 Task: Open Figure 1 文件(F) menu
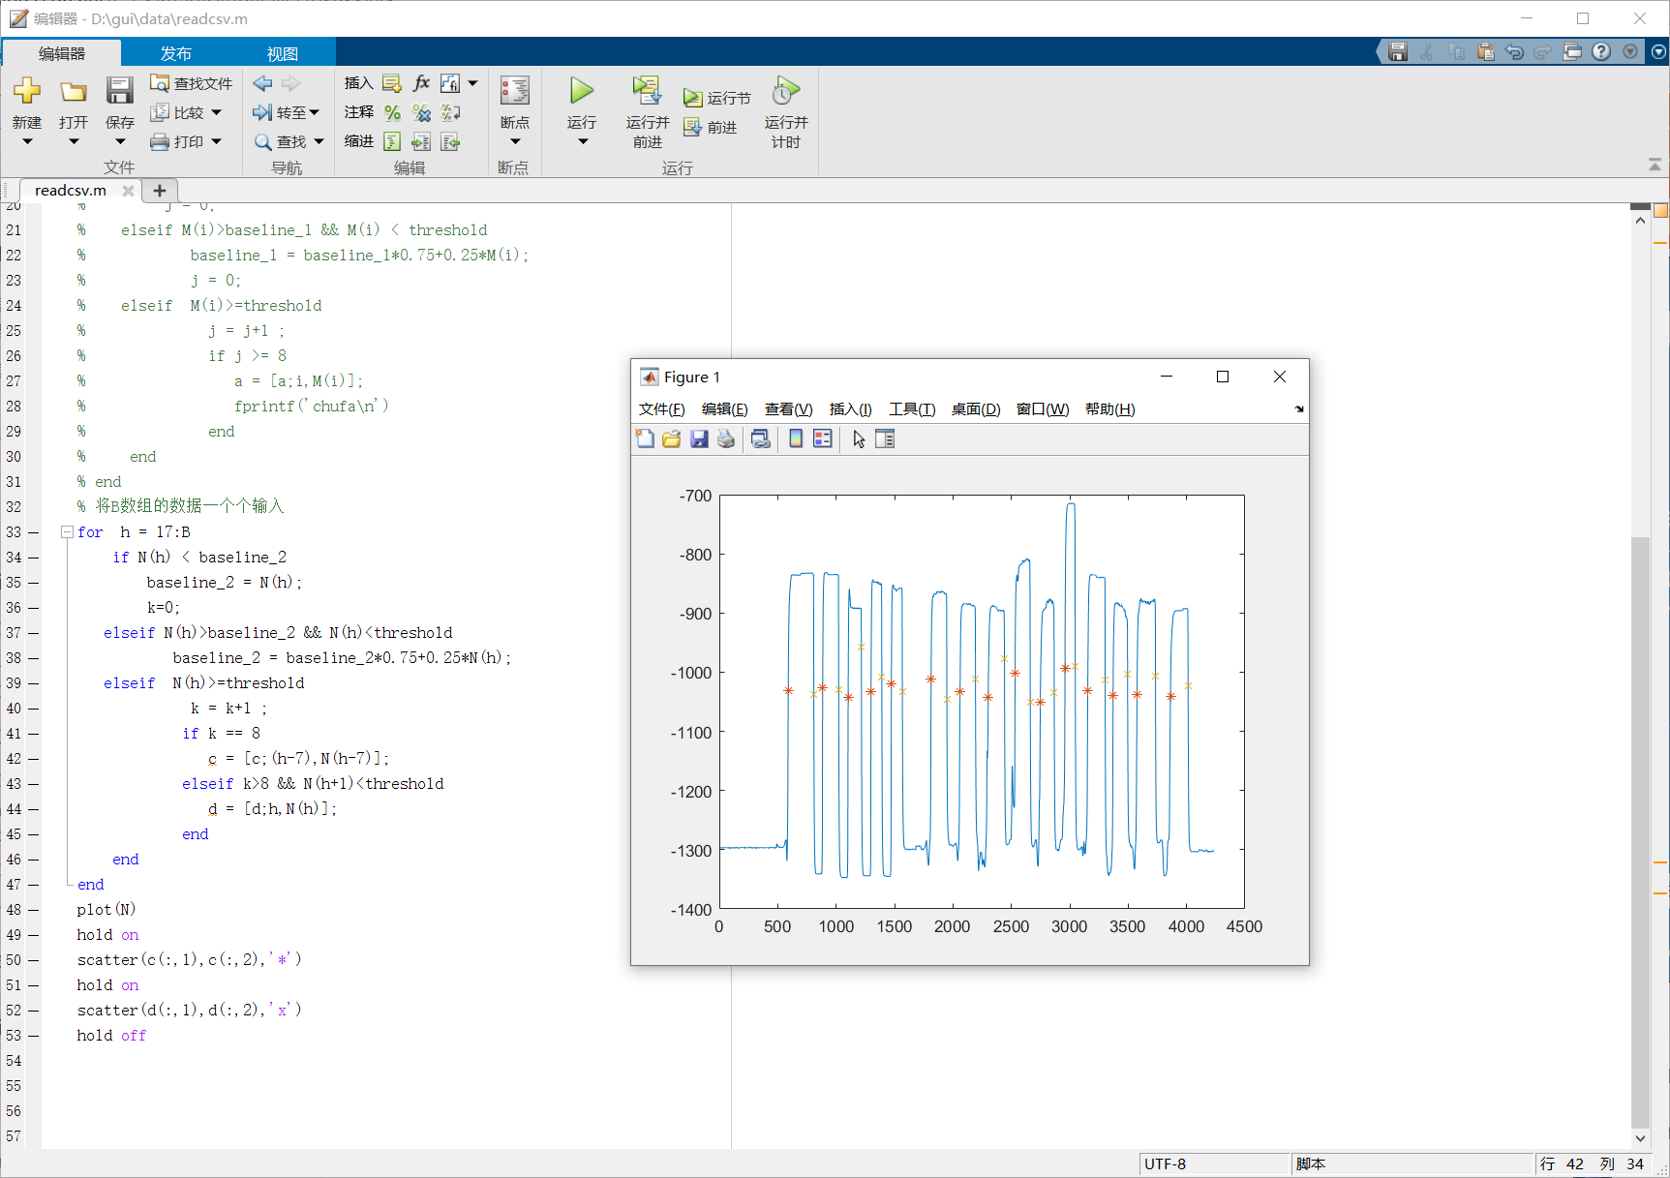[x=662, y=409]
